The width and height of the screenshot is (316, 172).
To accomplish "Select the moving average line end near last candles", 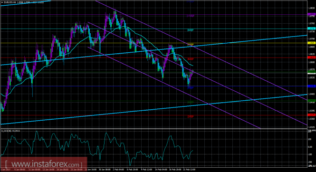I will click(x=192, y=66).
